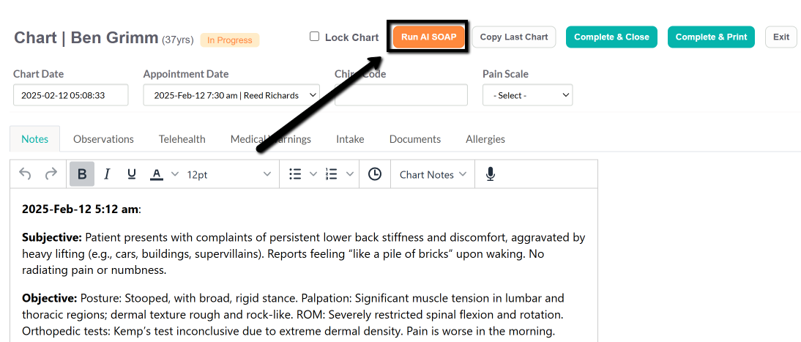
Task: Choose text color with the A swatch
Action: tap(156, 174)
